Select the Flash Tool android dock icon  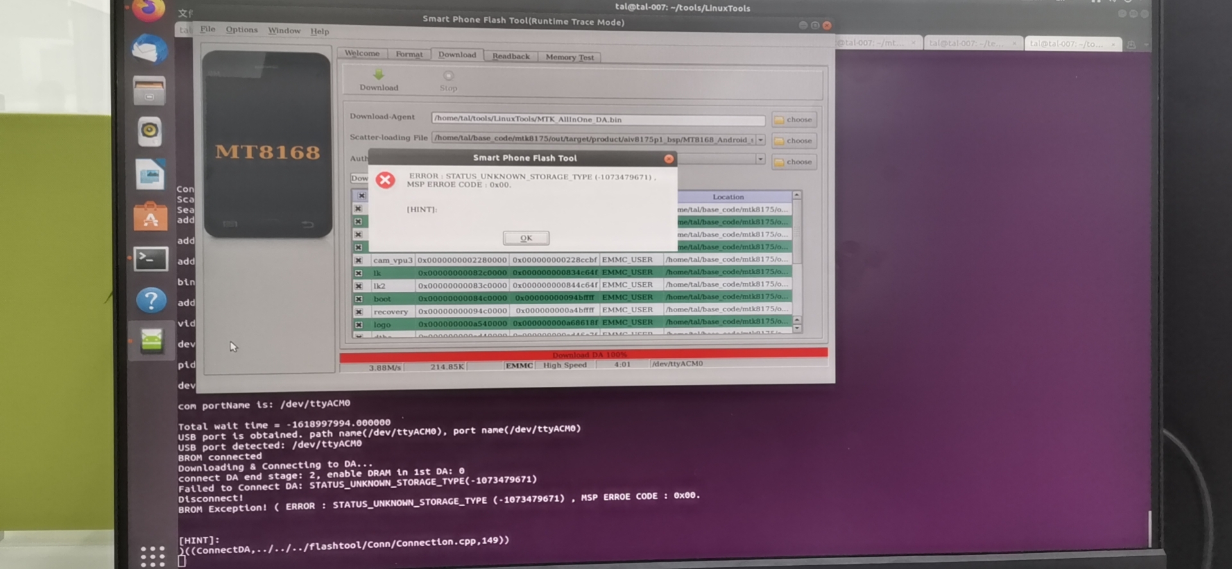[151, 341]
